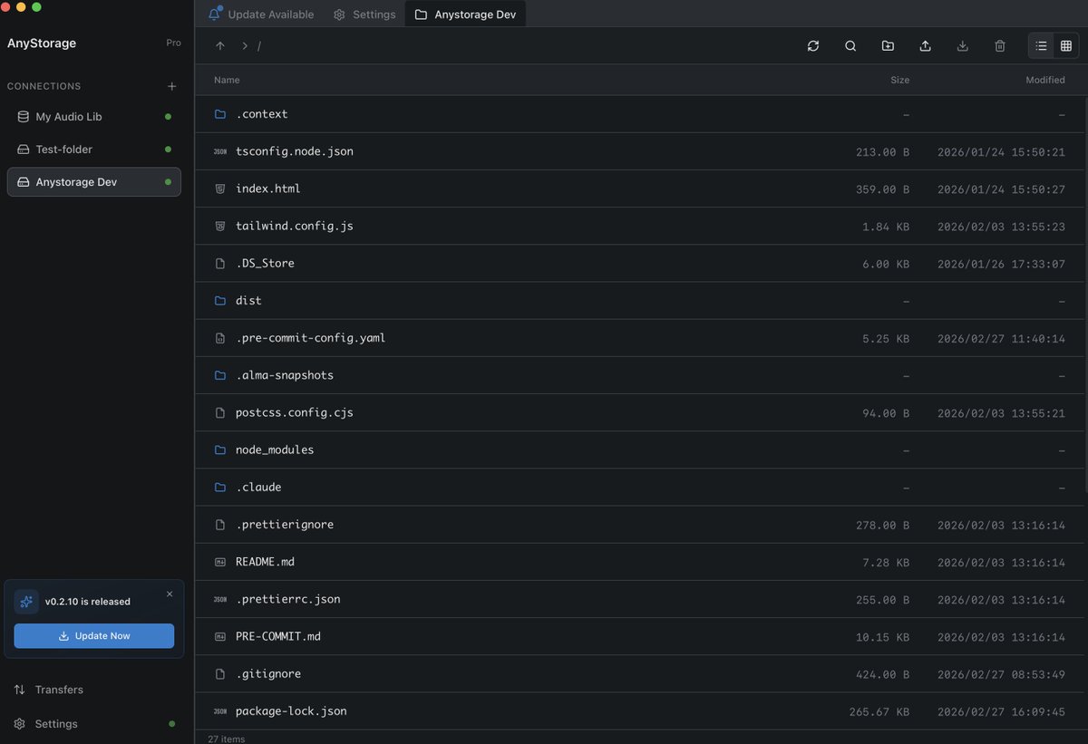Select the .pre-commit-config.yaml file name
1088x744 pixels.
coord(311,338)
